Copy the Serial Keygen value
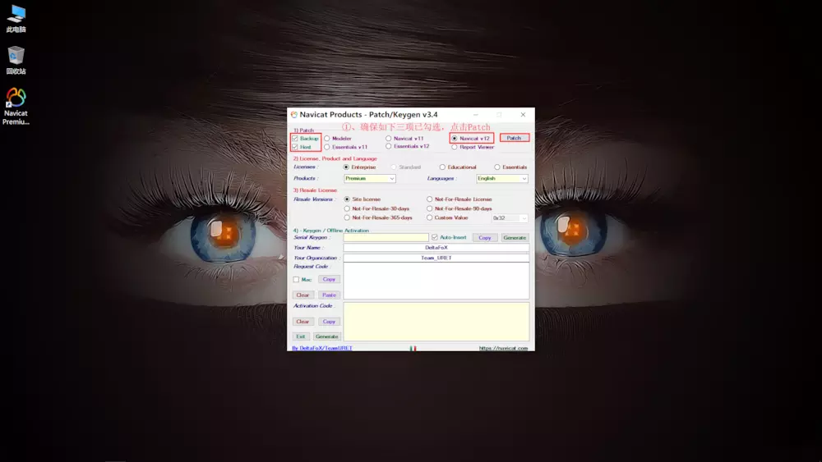 [x=485, y=237]
